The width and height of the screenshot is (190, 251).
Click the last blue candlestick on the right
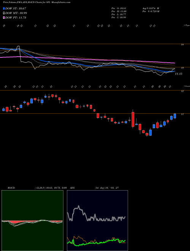175,116
